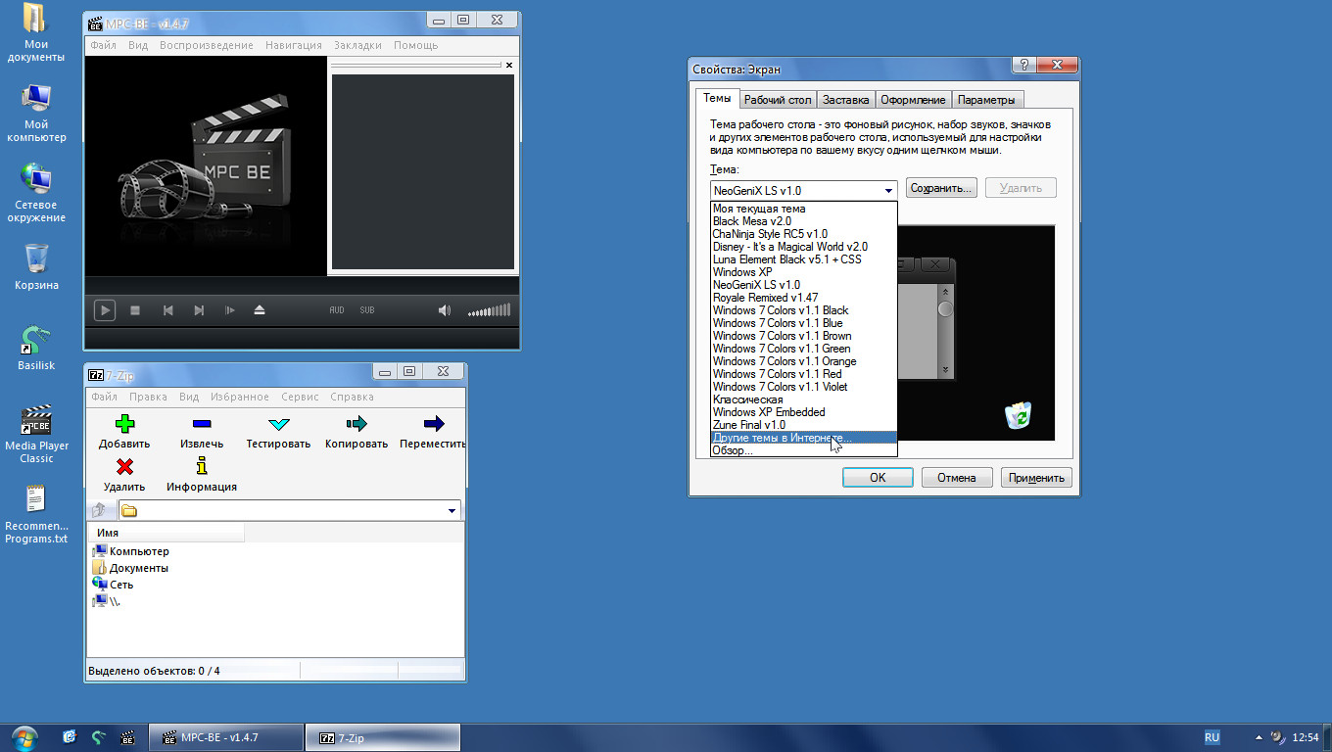Image resolution: width=1332 pixels, height=752 pixels.
Task: Toggle the AUD audio track indicator
Action: click(x=336, y=310)
